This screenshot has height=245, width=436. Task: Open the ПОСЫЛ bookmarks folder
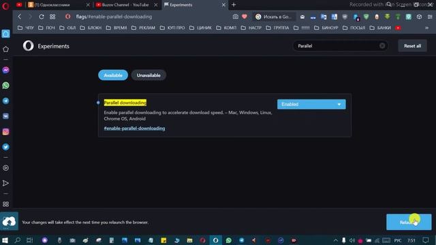(354, 28)
